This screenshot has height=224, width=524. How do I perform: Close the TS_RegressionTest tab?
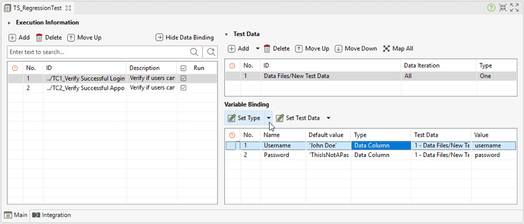68,8
